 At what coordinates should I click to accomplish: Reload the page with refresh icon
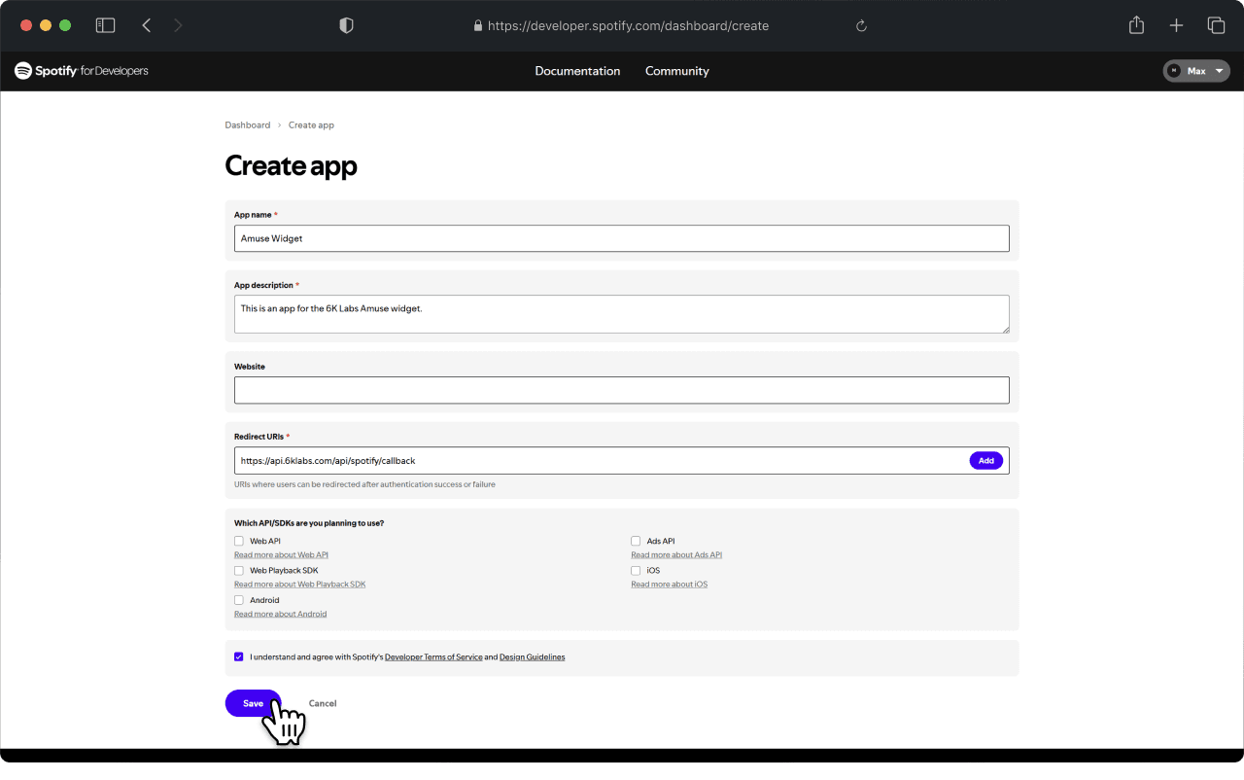pyautogui.click(x=861, y=26)
